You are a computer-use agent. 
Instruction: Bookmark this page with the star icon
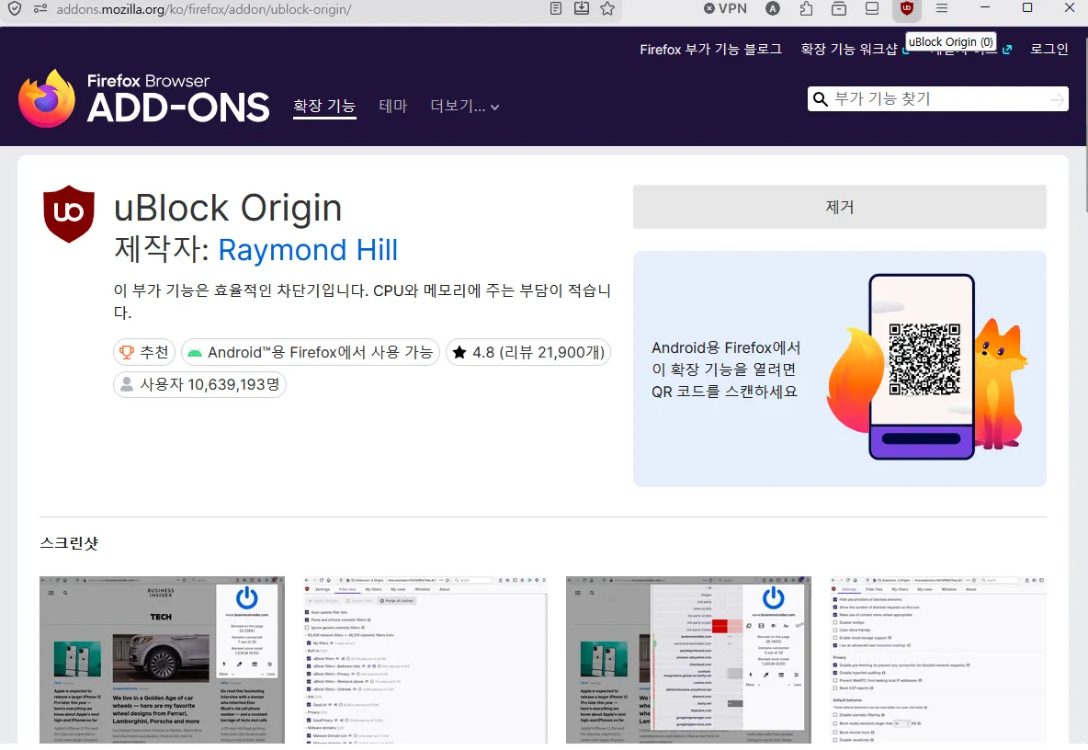pos(607,8)
